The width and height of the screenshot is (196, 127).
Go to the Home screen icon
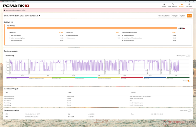click(x=164, y=5)
